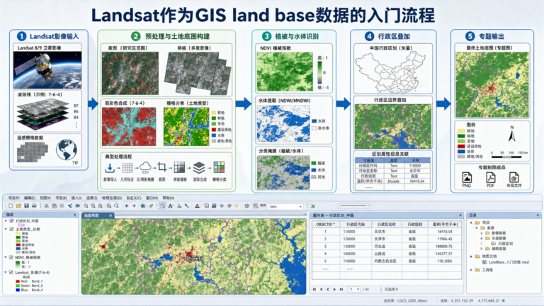The height and width of the screenshot is (306, 544).
Task: Click the yellow star toolbar icon
Action: click(x=237, y=205)
